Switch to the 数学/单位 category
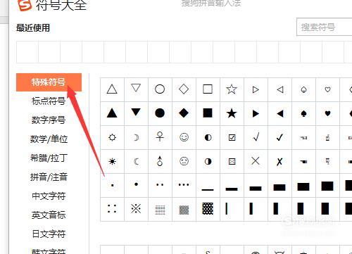 (49, 139)
